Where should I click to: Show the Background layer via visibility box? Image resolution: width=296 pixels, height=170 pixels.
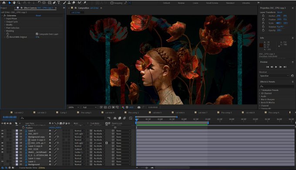tap(2, 164)
